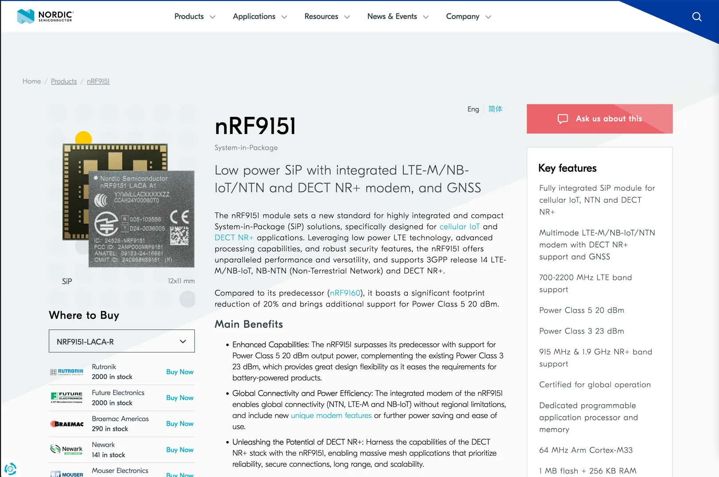Open the unique modem features link
Viewport: 719px width, 477px height.
331,415
